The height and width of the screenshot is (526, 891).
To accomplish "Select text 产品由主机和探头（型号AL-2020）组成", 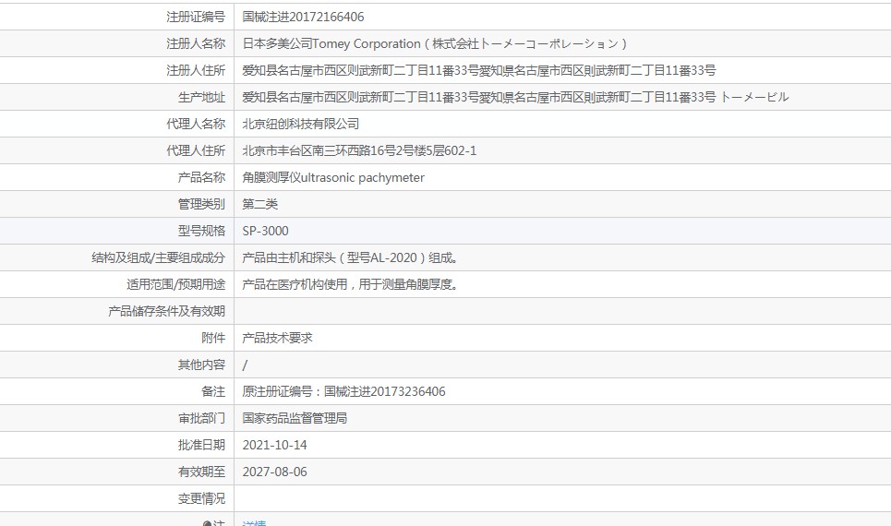I will pyautogui.click(x=351, y=257).
